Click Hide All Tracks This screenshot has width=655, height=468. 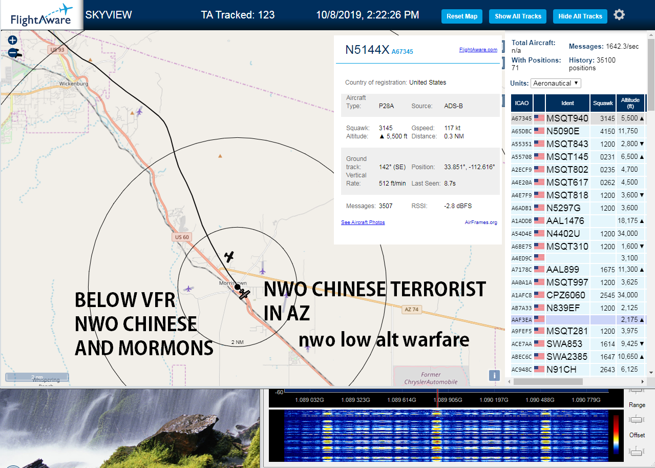pyautogui.click(x=580, y=16)
